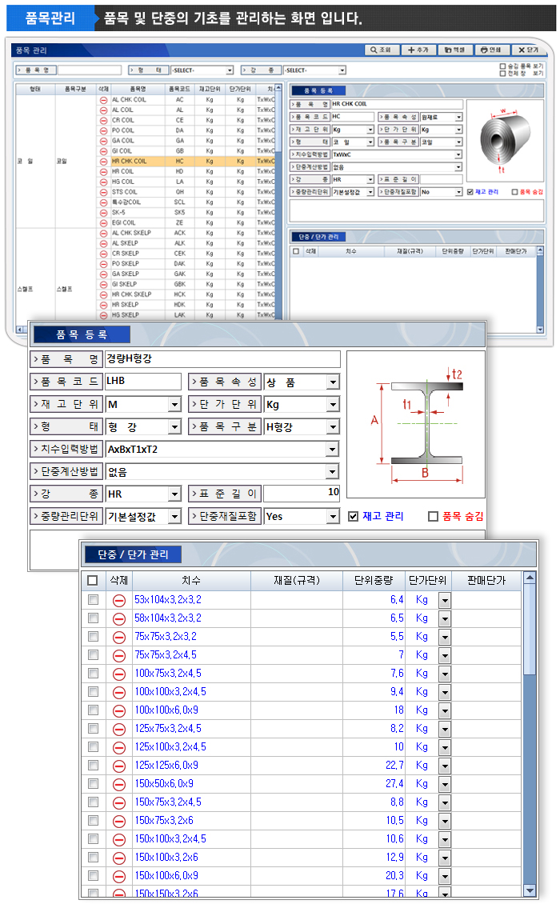Open the 치수입력방법 AxBxT1xT2 dropdown
This screenshot has width=560, height=912.
coord(333,449)
